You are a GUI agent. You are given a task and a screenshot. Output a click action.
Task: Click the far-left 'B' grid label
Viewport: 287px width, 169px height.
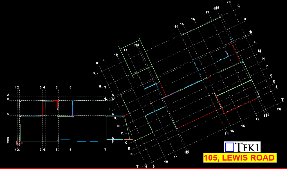coord(8,99)
